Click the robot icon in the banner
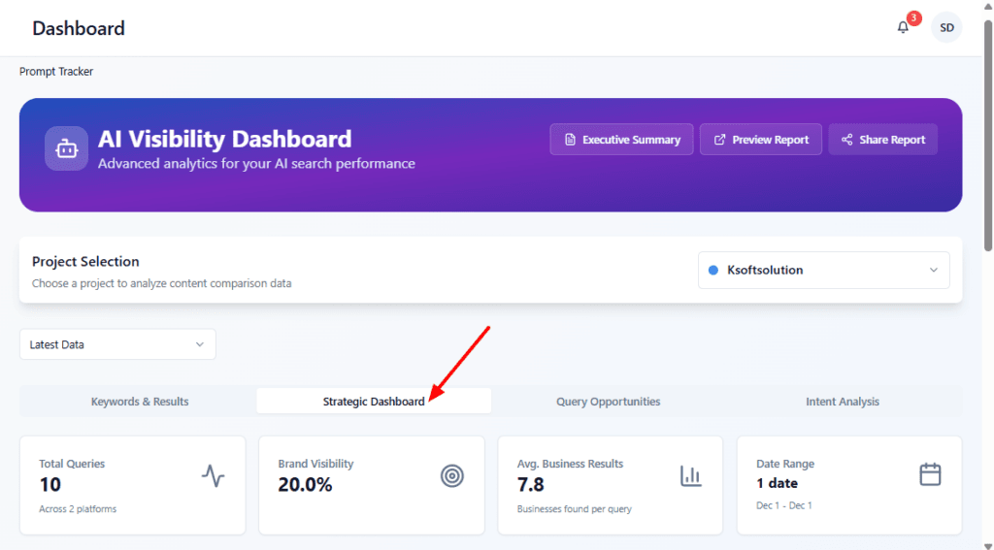994x550 pixels. pos(66,148)
